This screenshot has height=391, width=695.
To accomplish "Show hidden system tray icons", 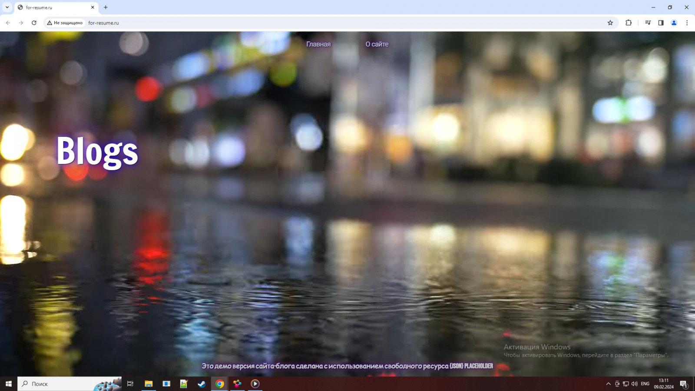I will click(x=608, y=384).
